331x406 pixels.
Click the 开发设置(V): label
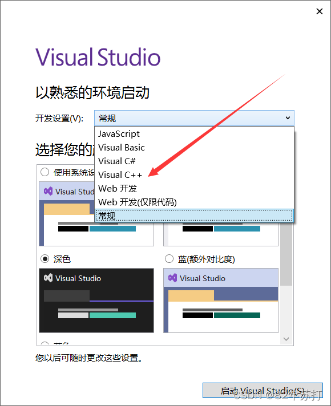pos(59,119)
